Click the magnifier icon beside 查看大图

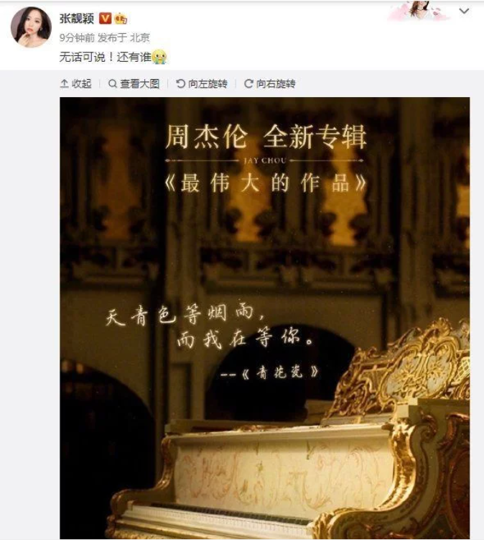point(113,83)
